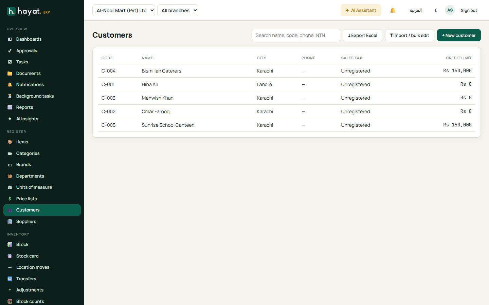Open notifications bell in top bar
This screenshot has width=489, height=305.
pyautogui.click(x=393, y=11)
